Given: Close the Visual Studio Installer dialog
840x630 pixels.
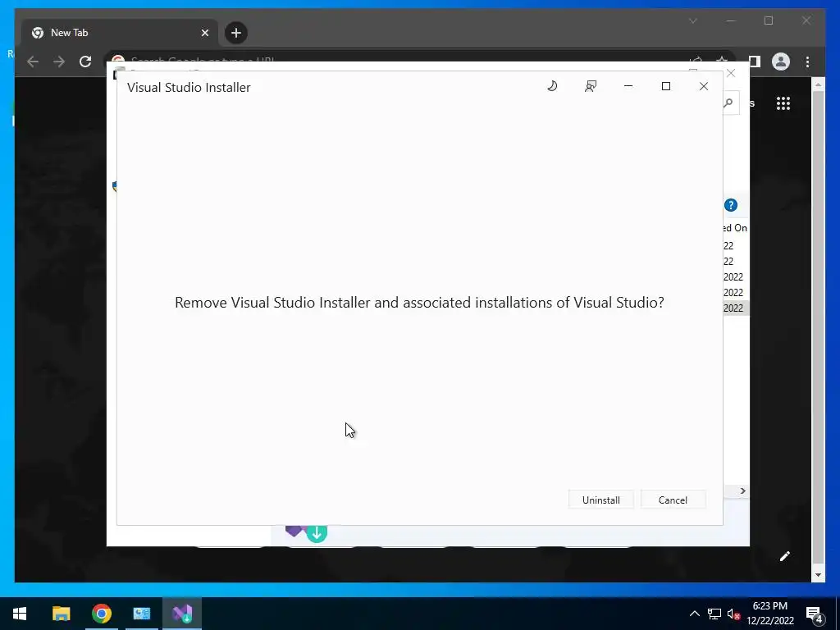Looking at the screenshot, I should (703, 86).
